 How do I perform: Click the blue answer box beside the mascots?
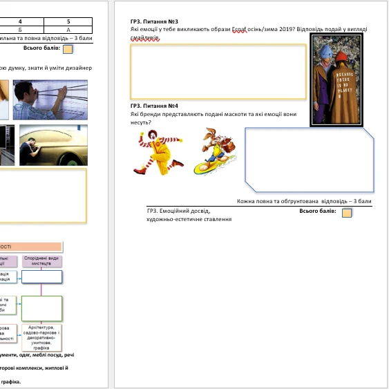click(x=310, y=160)
